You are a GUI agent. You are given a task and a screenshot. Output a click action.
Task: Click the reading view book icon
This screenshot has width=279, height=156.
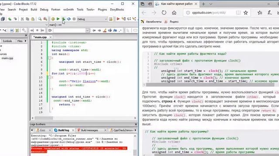pyautogui.click(x=238, y=13)
